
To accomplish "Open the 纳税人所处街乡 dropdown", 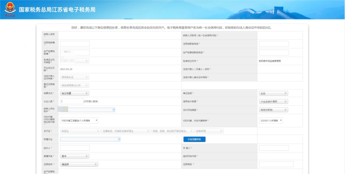I will 87,110.
